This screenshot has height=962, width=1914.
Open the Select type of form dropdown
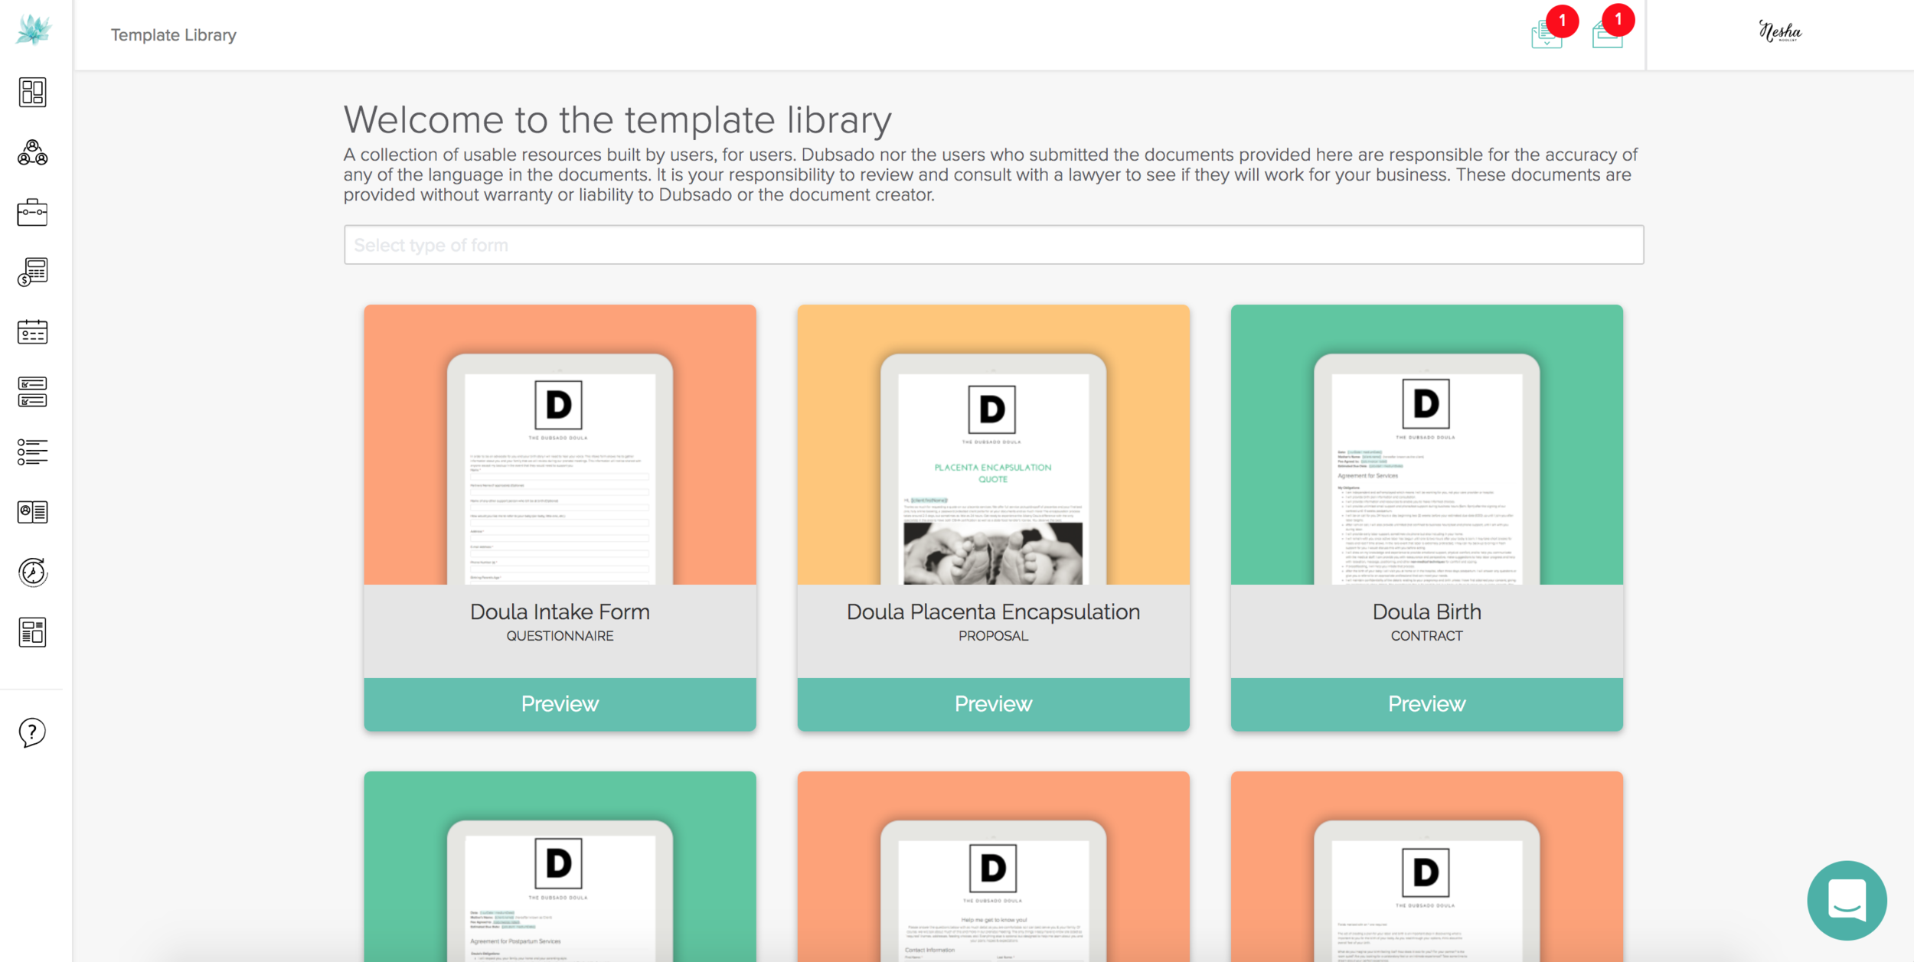pos(993,245)
